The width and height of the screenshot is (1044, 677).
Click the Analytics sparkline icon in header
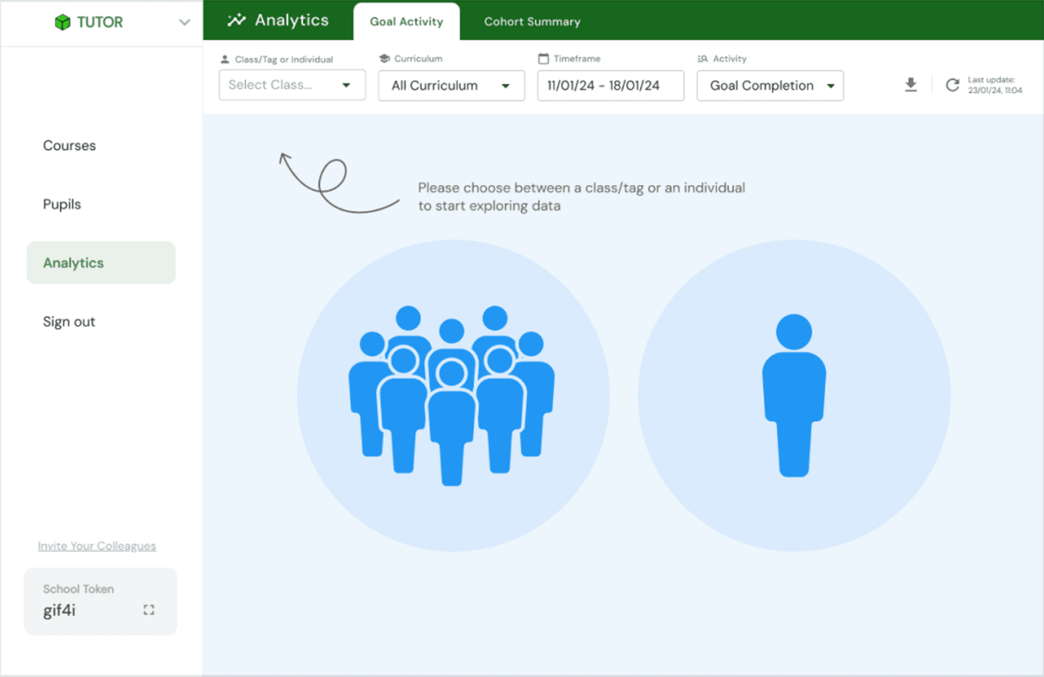coord(236,20)
